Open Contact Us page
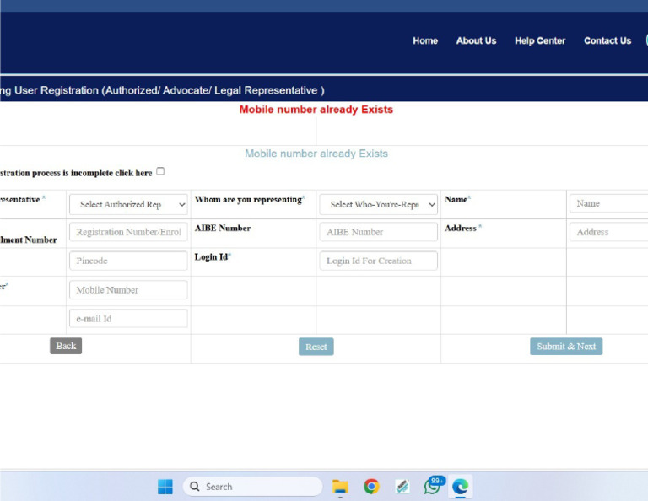 point(607,40)
